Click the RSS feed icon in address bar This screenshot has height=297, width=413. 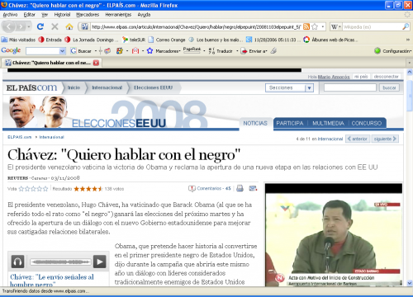tap(306, 26)
